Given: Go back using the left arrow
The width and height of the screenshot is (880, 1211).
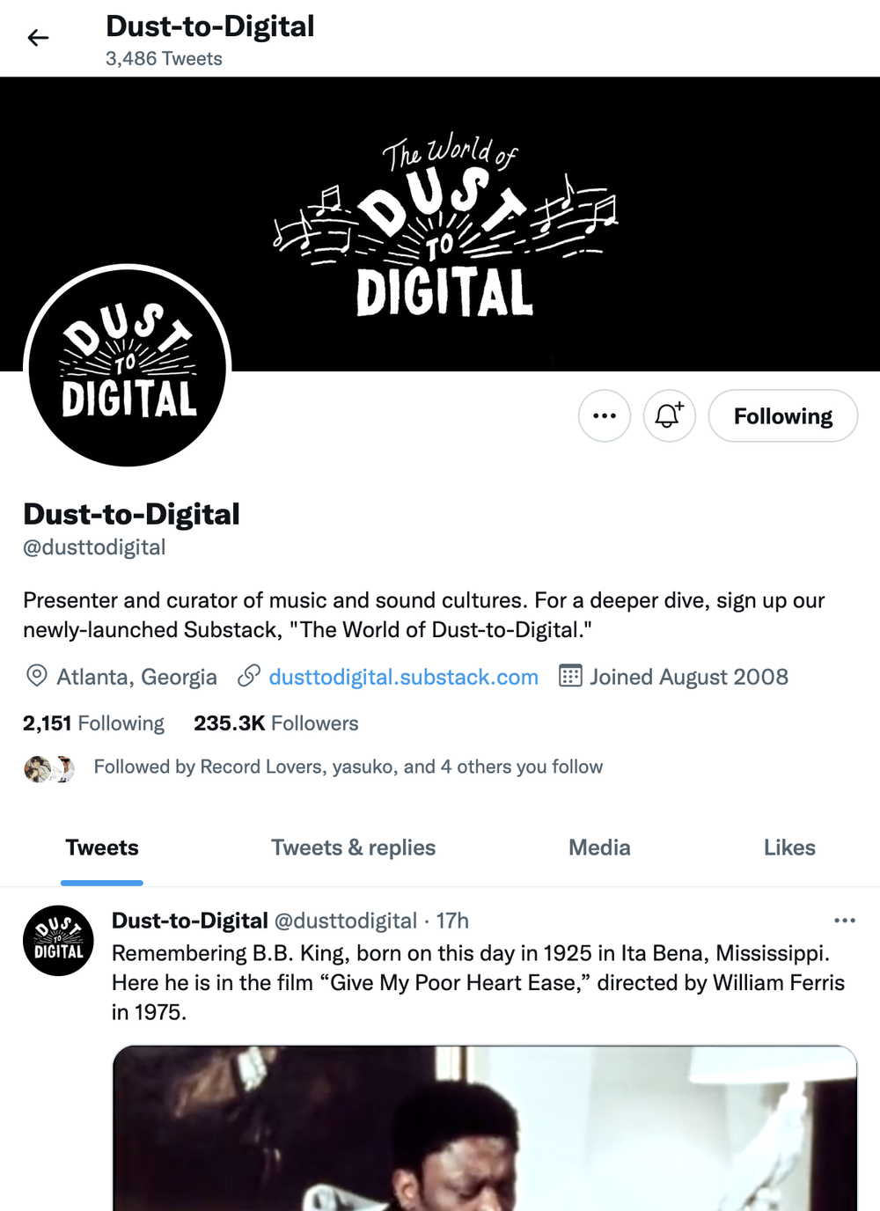Looking at the screenshot, I should coord(38,38).
